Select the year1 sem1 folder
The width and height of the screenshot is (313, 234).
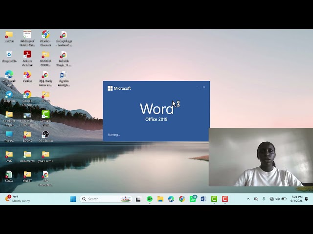pyautogui.click(x=45, y=156)
